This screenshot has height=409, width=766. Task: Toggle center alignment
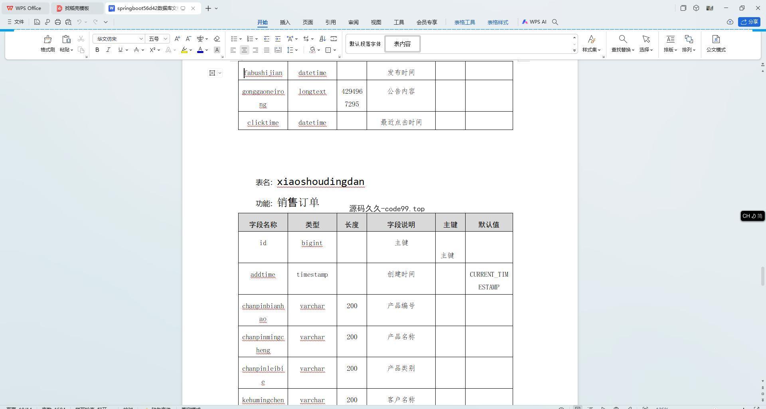[x=244, y=50]
